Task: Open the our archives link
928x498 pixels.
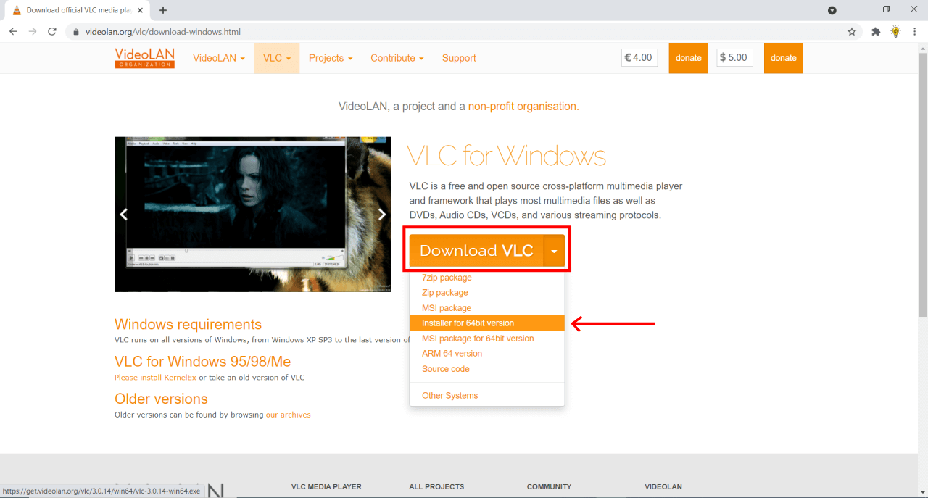Action: point(288,415)
